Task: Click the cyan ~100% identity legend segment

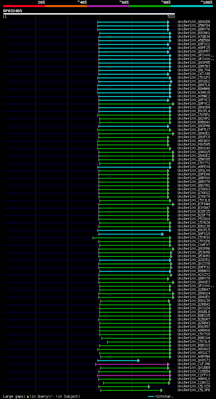Action: click(192, 6)
